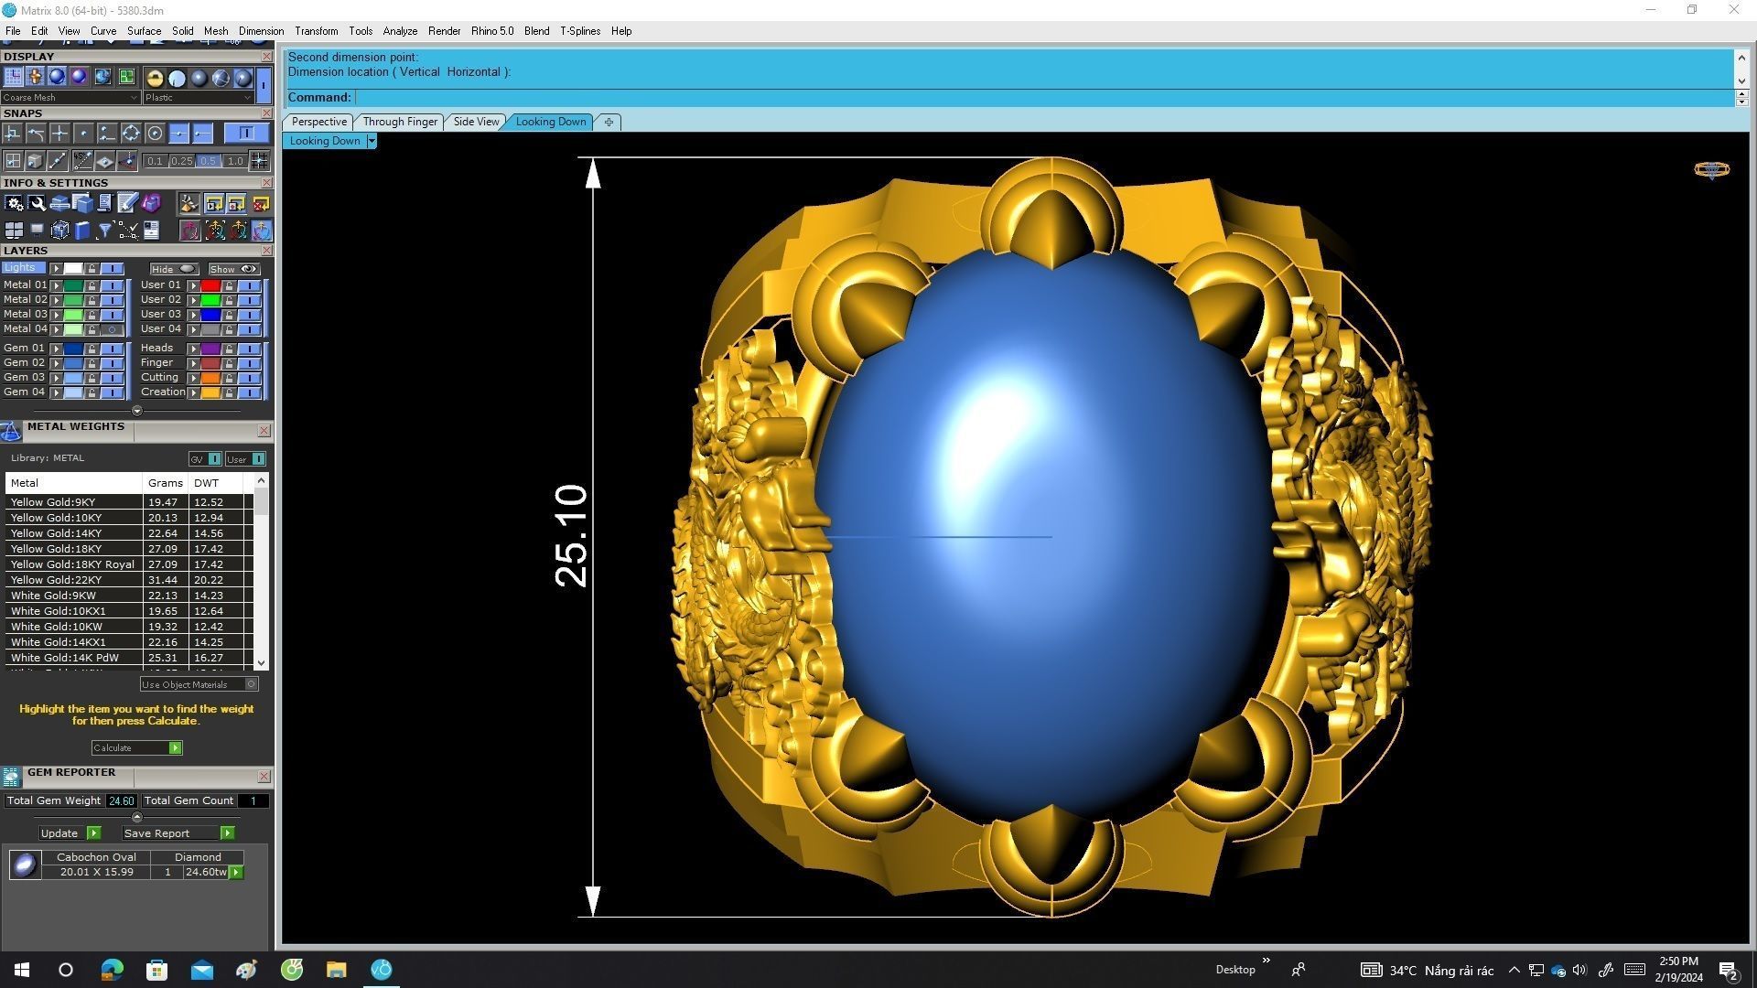Image resolution: width=1757 pixels, height=988 pixels.
Task: Switch to the Through Finger viewport tab
Action: click(400, 122)
